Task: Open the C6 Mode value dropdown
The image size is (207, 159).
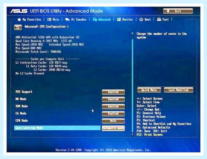Action: click(x=113, y=113)
